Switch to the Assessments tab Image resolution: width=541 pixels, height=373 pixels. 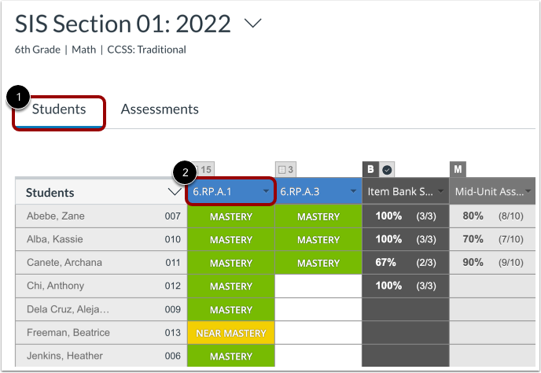160,109
